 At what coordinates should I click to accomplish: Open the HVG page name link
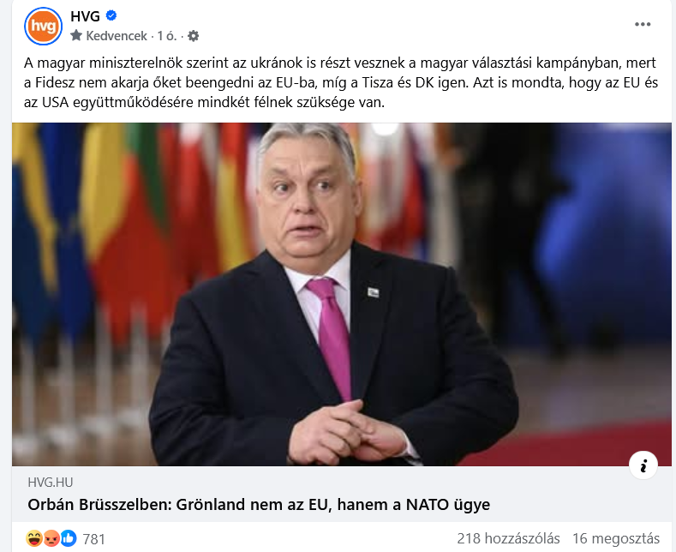pos(85,16)
